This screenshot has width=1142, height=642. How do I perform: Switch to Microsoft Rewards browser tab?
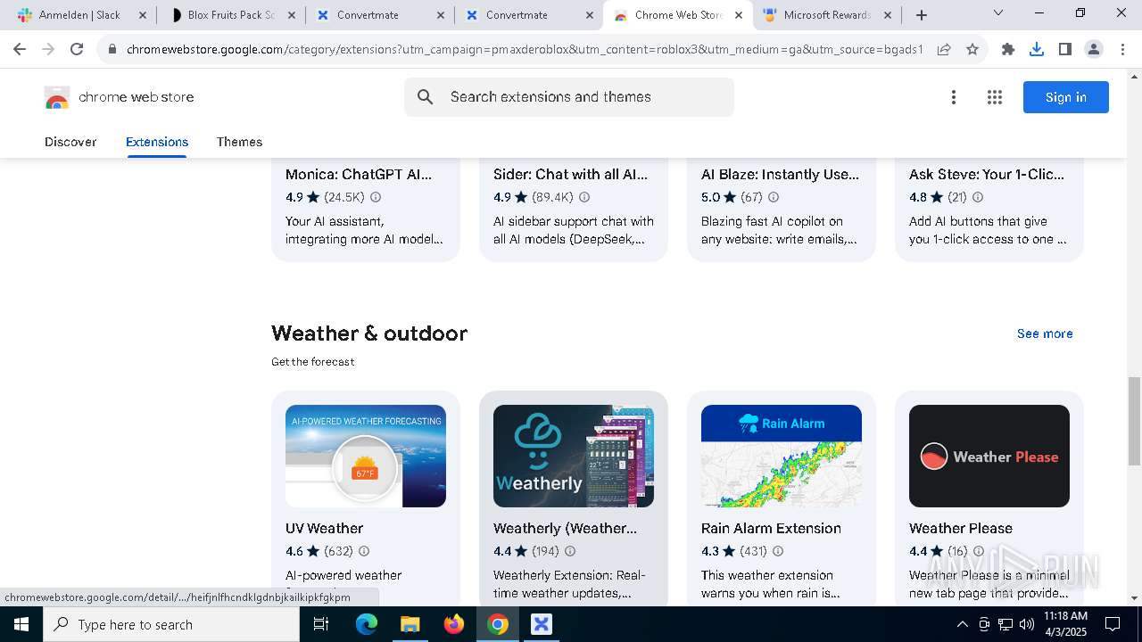coord(826,15)
